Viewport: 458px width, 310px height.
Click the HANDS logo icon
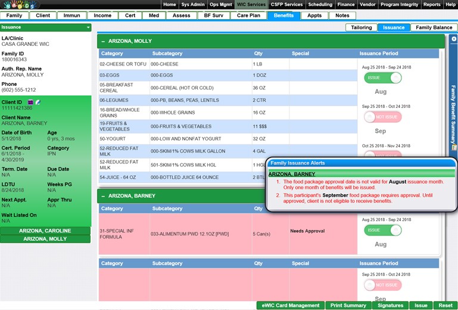click(x=20, y=5)
